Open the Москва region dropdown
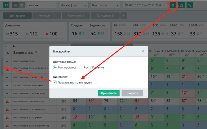Screen dimensions: 207x129 73,5
